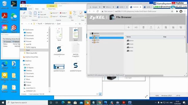The image size is (188, 105).
Task: Open the Delete dropdown arrow in Explorer
Action: [66, 13]
